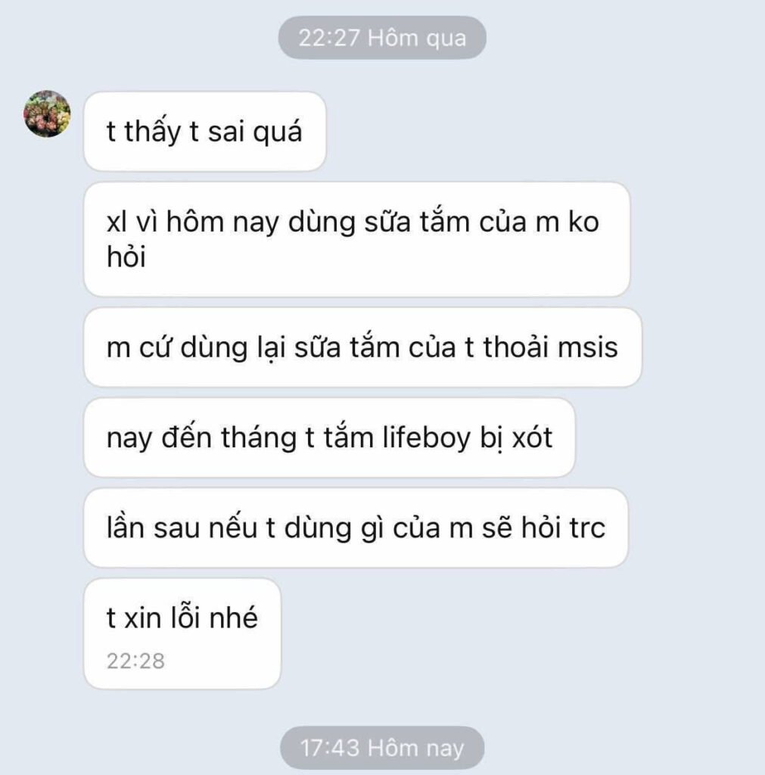Viewport: 765px width, 775px height.
Task: Click the word "nhé" in the last message
Action: click(x=233, y=618)
